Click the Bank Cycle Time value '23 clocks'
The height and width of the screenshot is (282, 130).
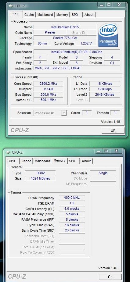tap(72, 230)
